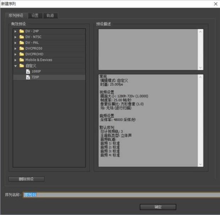Screen dimensions: 220x215
Task: Click the DV - 24P folder icon
Action: coord(22,31)
